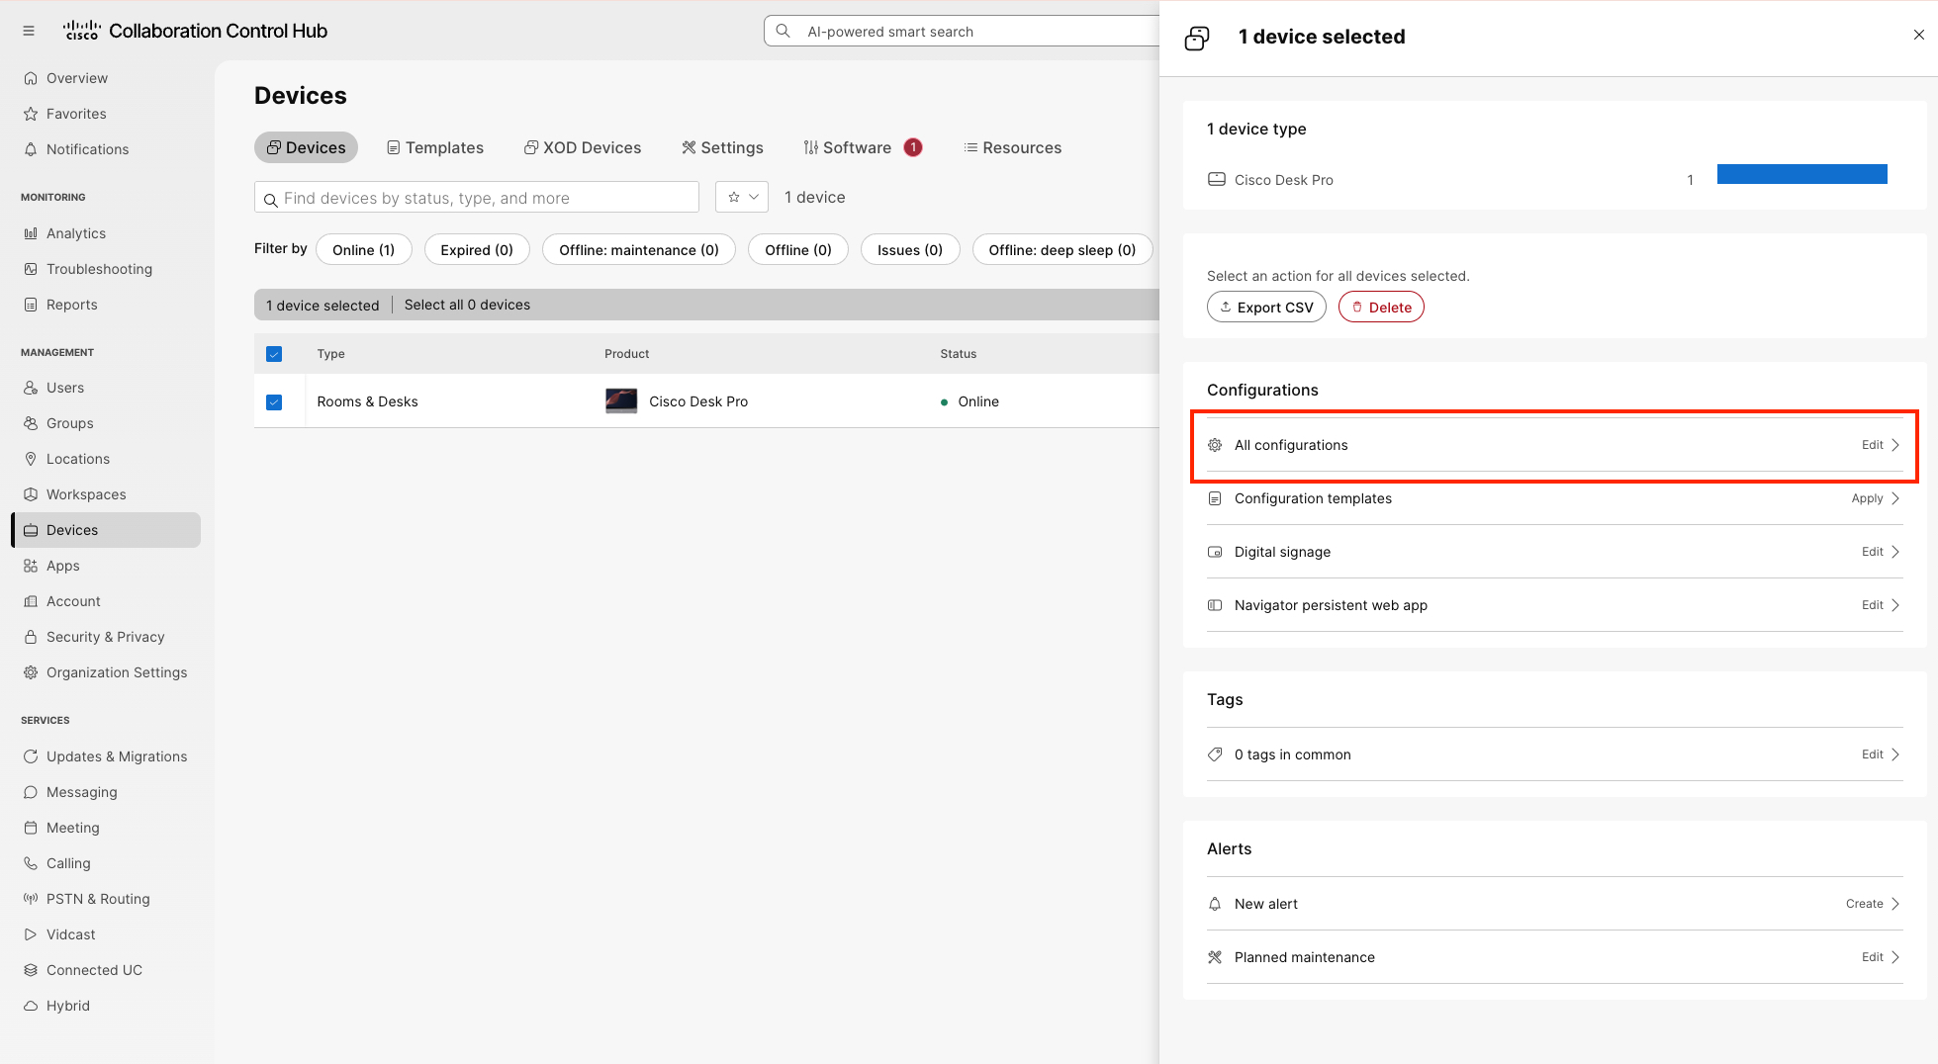The height and width of the screenshot is (1064, 1938).
Task: Click the Groups icon in sidebar
Action: 31,423
